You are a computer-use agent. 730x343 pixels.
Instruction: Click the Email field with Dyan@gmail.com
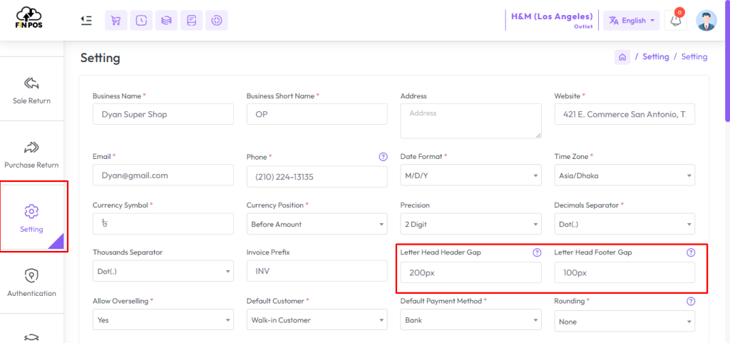(x=163, y=175)
